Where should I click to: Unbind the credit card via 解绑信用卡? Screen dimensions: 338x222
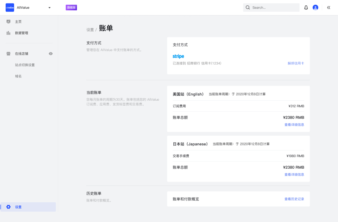295,63
